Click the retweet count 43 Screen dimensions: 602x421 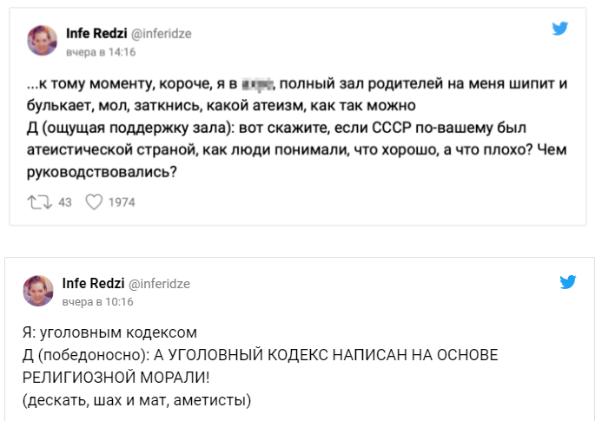click(64, 203)
